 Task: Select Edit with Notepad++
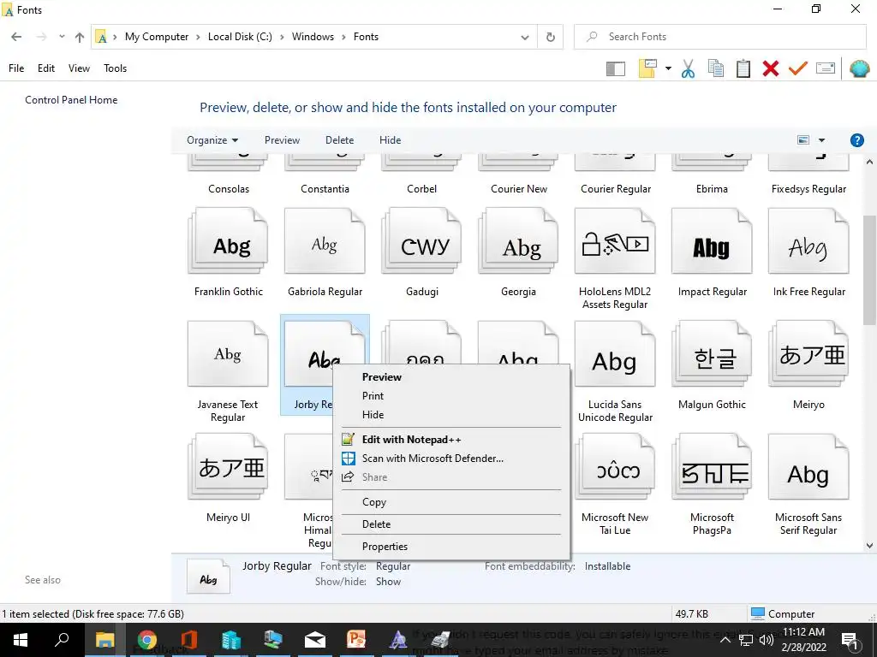tap(451, 440)
